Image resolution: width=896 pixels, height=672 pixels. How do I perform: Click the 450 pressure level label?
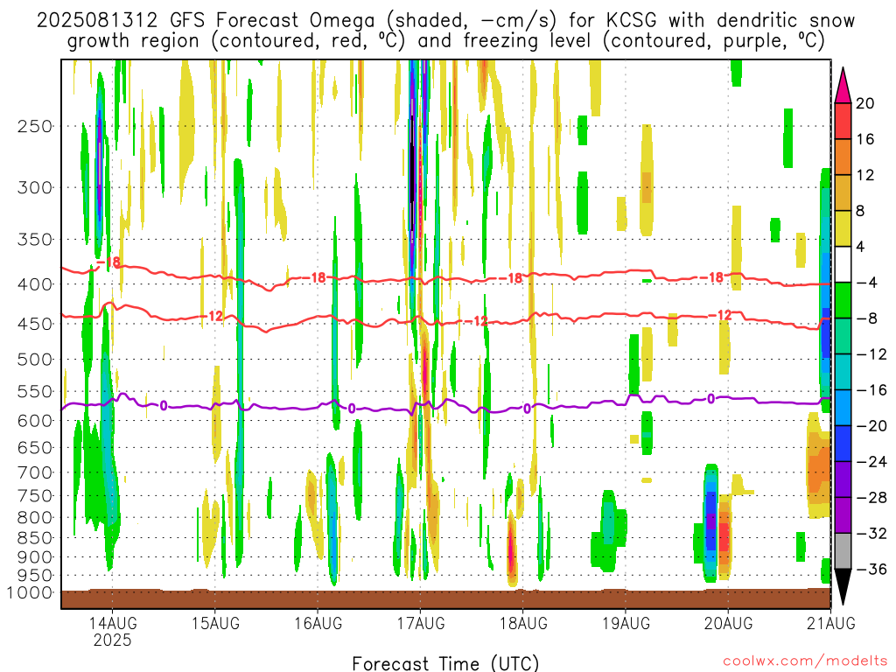click(35, 324)
